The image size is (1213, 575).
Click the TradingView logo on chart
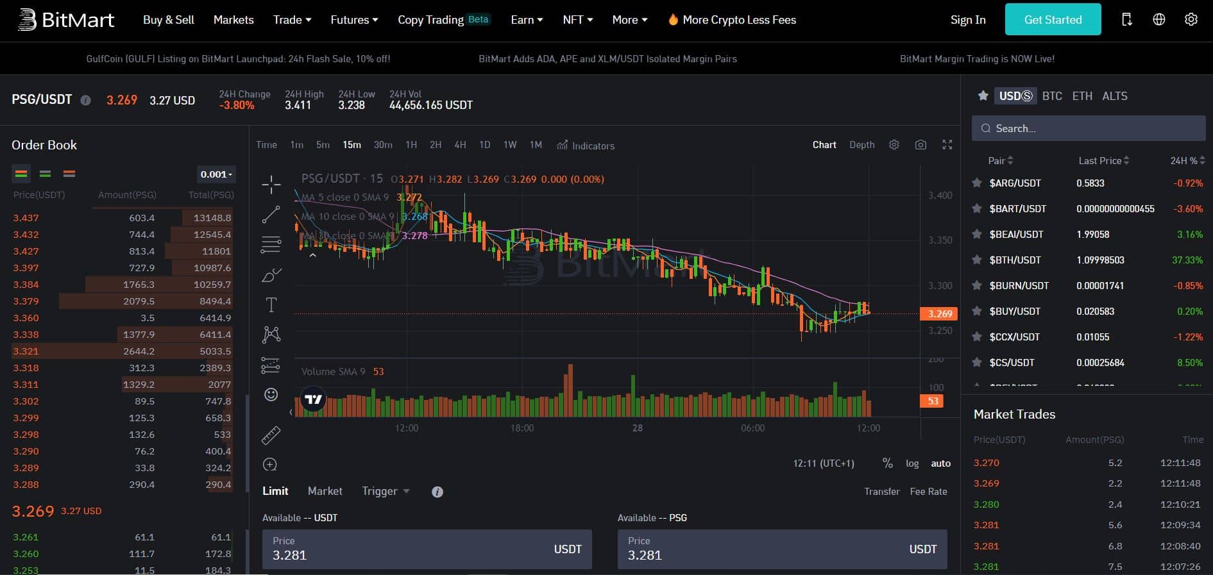(313, 400)
